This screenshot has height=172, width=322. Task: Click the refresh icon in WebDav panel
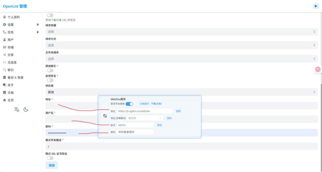pos(105,116)
